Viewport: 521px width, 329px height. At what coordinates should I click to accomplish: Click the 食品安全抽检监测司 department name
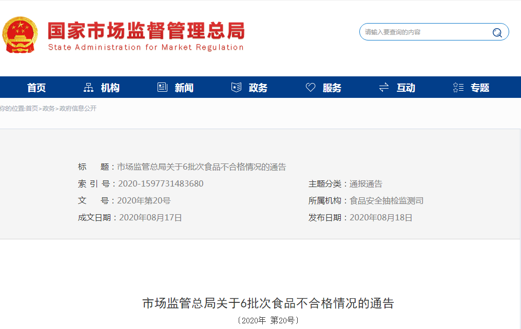[x=387, y=201]
